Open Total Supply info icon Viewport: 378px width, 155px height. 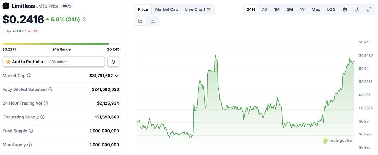point(31,131)
